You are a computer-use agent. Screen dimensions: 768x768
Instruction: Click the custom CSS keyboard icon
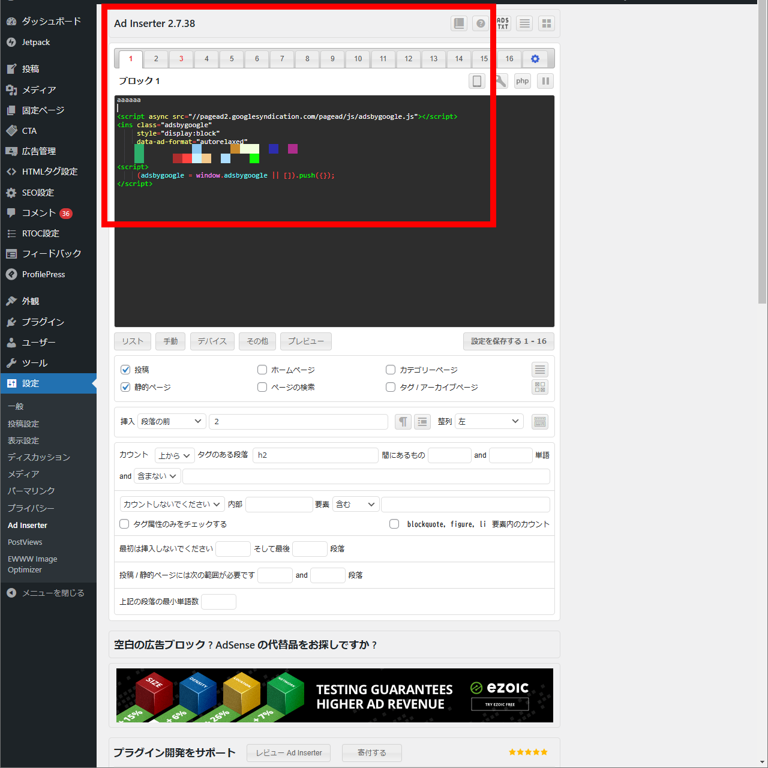click(540, 422)
